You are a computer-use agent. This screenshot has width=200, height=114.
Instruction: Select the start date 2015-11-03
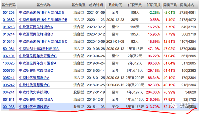tap(96, 107)
